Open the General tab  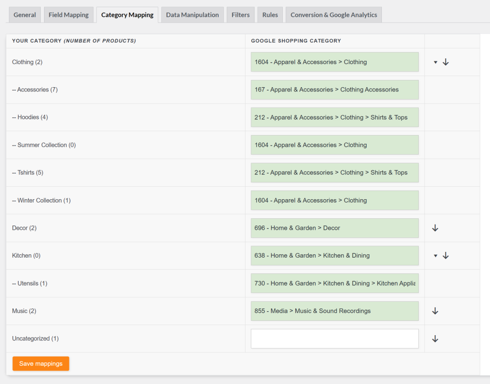pos(25,15)
